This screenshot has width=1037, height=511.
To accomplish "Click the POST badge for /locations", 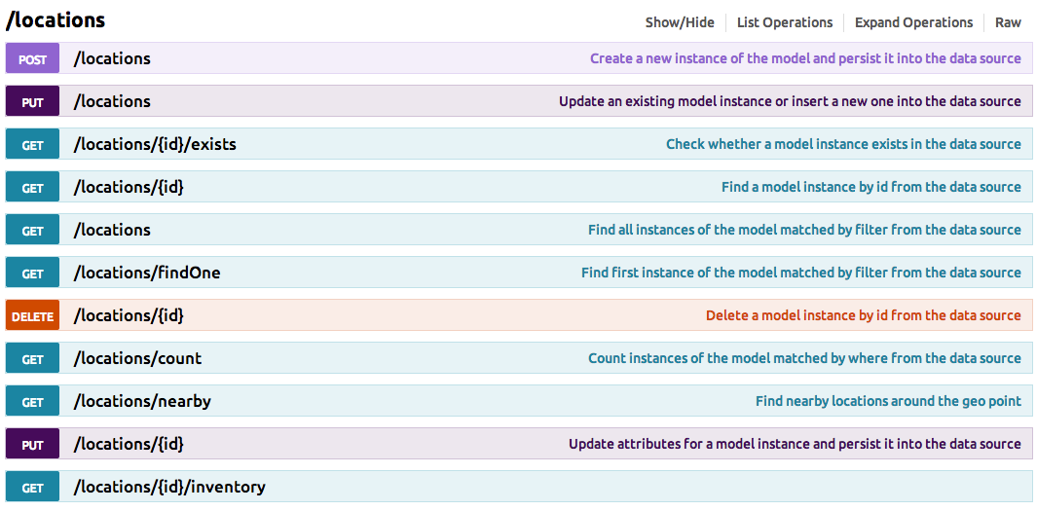I will pyautogui.click(x=33, y=59).
